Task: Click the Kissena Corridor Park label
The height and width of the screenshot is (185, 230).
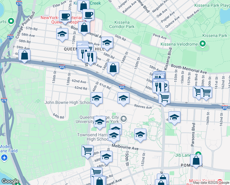Action: [122, 24]
